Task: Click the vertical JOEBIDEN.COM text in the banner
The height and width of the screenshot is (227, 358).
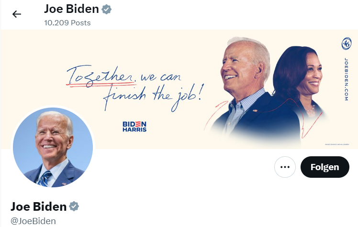Action: [x=347, y=79]
